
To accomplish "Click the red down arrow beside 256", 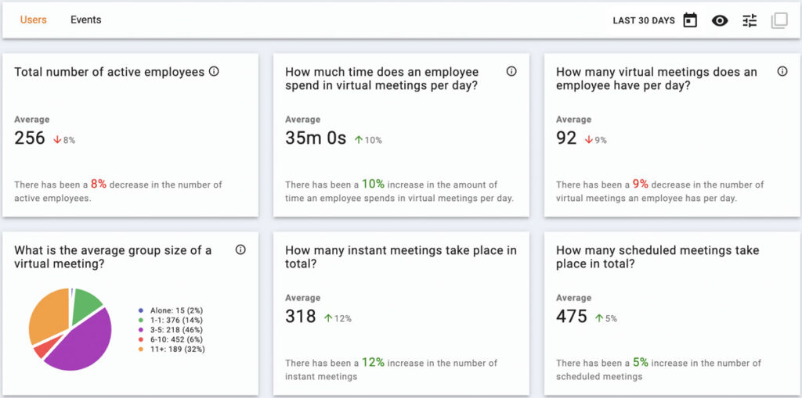I will 57,139.
